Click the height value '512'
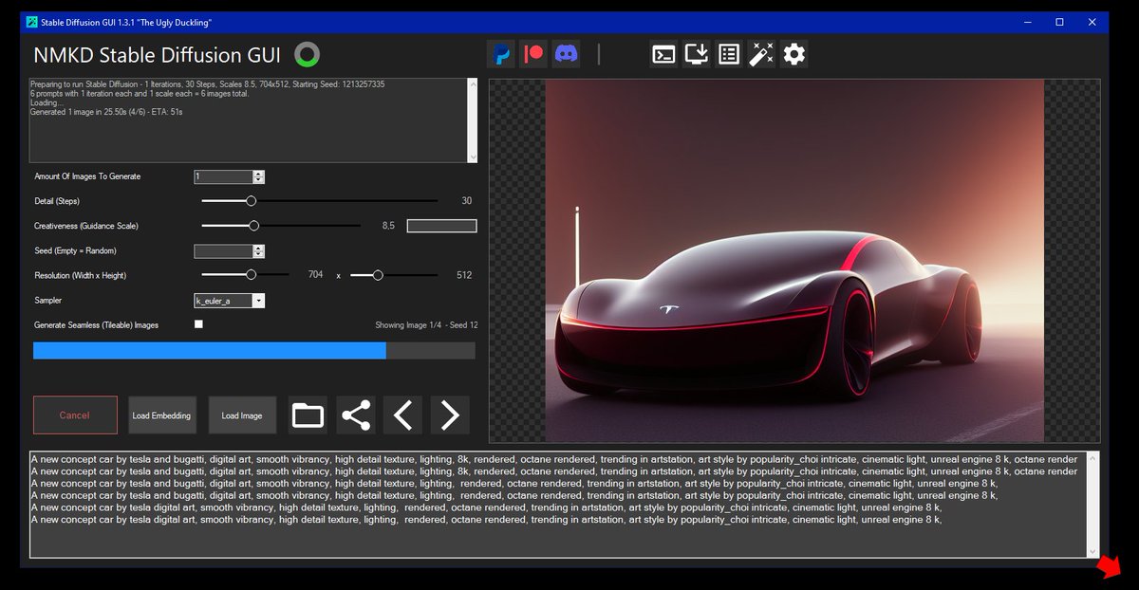 coord(463,275)
